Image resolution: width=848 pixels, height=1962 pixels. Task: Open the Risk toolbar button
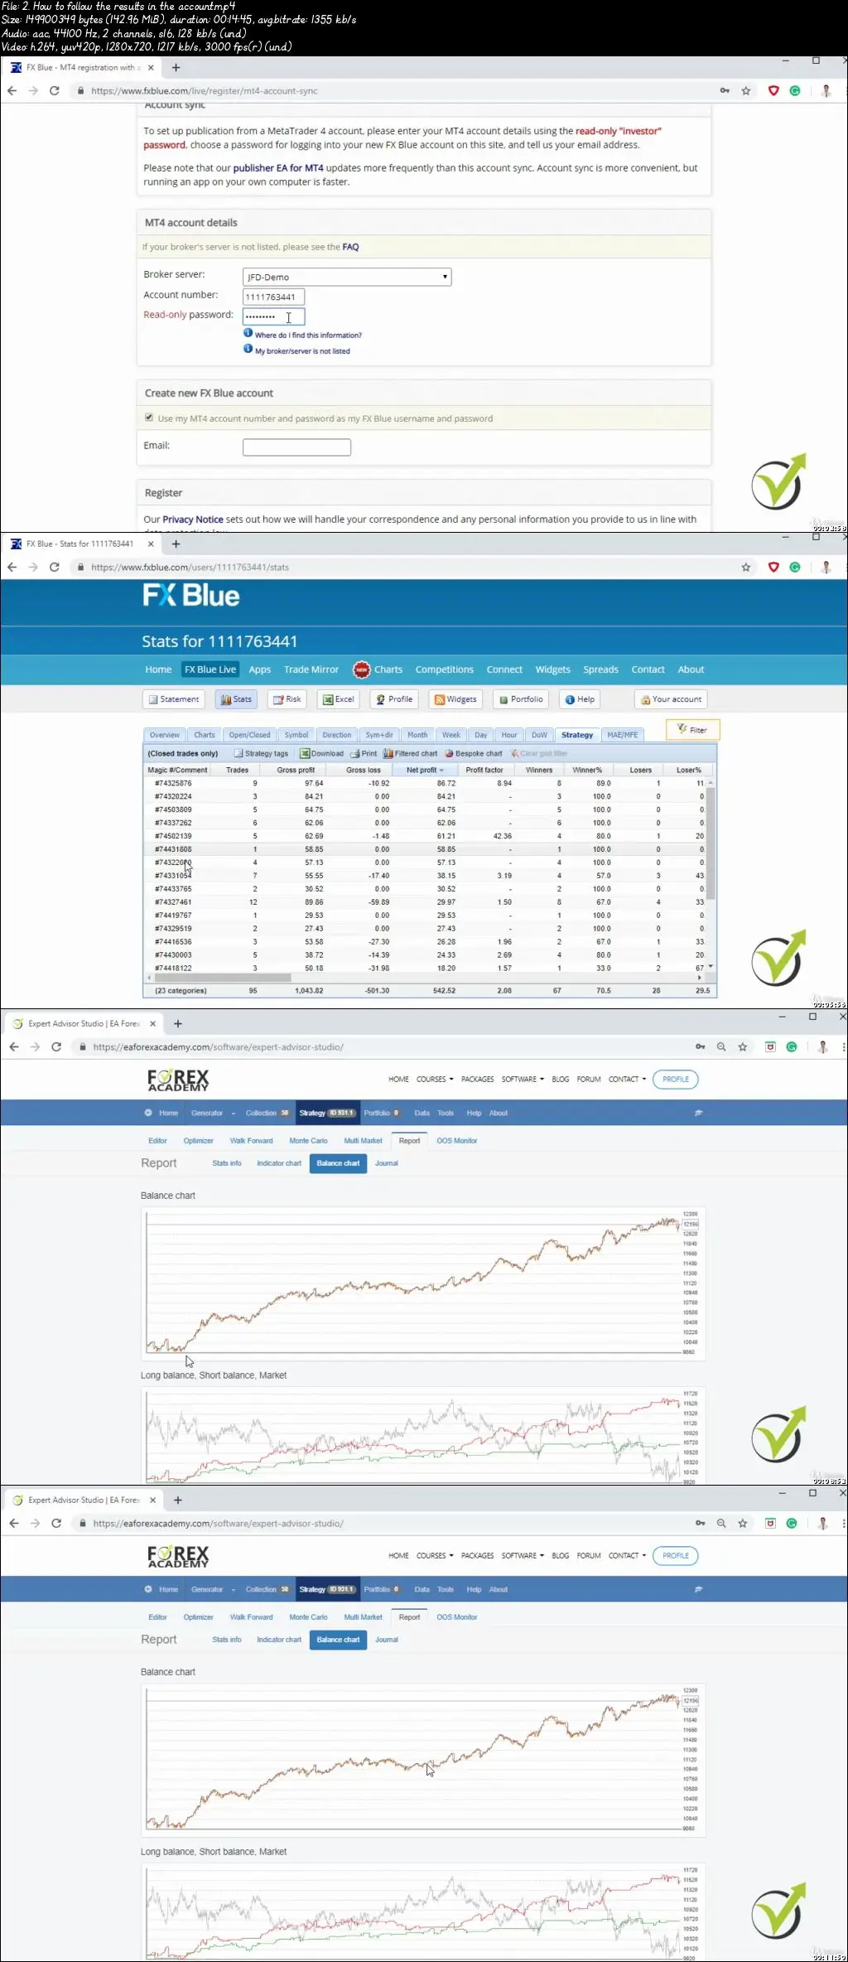pos(287,699)
